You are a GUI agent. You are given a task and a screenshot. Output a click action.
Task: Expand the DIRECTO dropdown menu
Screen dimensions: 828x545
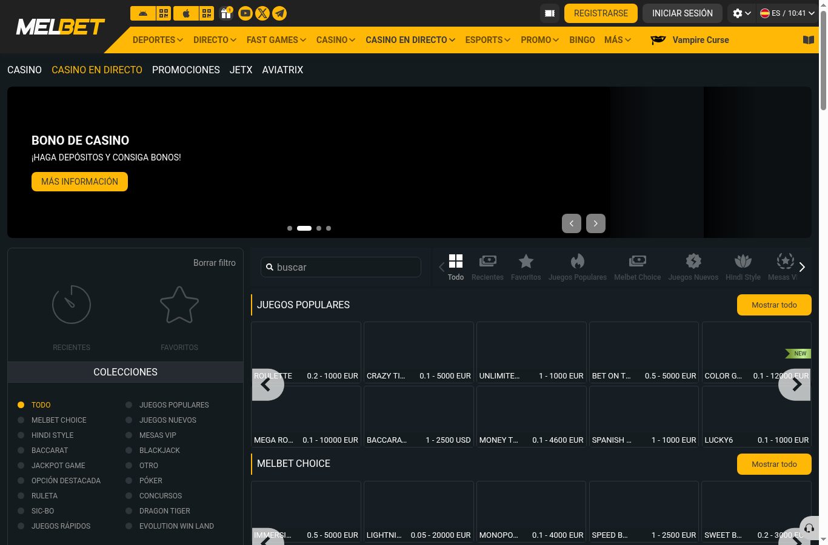pyautogui.click(x=215, y=40)
